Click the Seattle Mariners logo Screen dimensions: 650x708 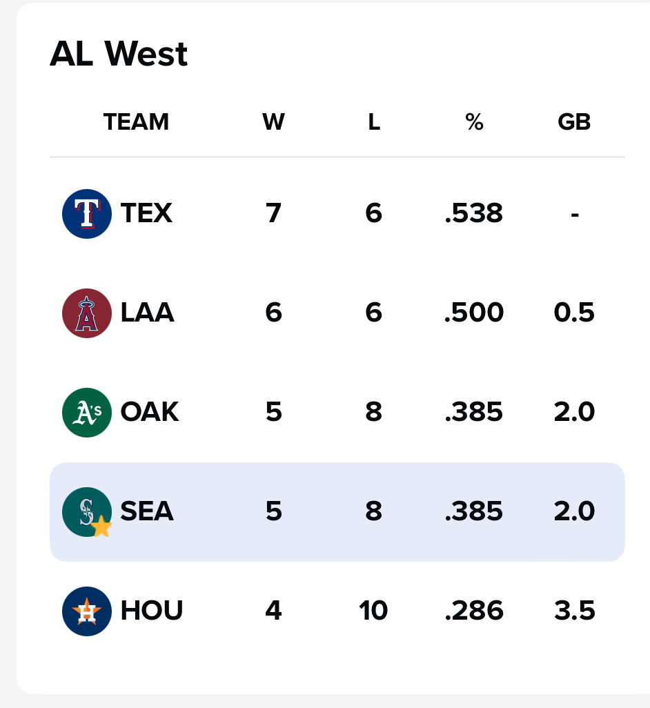point(85,511)
